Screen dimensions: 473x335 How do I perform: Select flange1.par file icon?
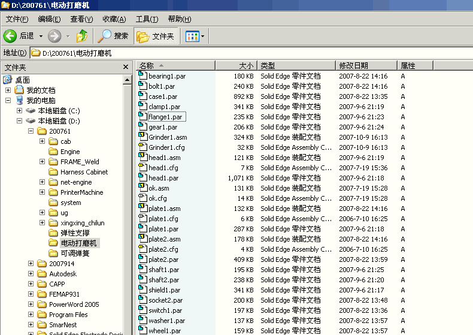[x=142, y=116]
